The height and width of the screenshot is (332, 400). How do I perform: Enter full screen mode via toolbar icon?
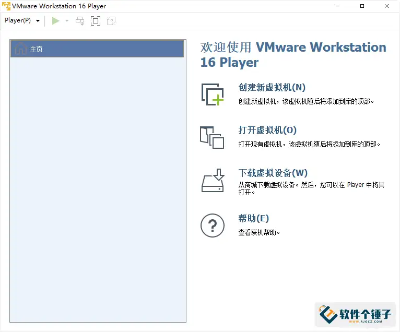(x=96, y=21)
